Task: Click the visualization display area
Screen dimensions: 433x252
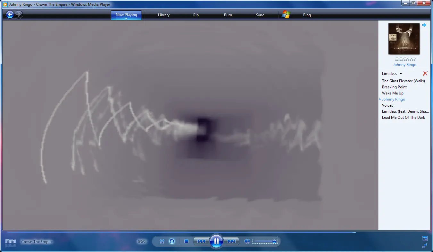Action: 190,125
